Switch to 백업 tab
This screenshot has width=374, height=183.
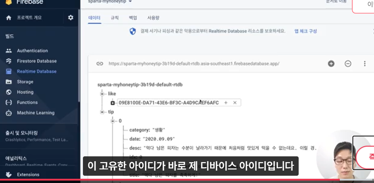tap(133, 18)
